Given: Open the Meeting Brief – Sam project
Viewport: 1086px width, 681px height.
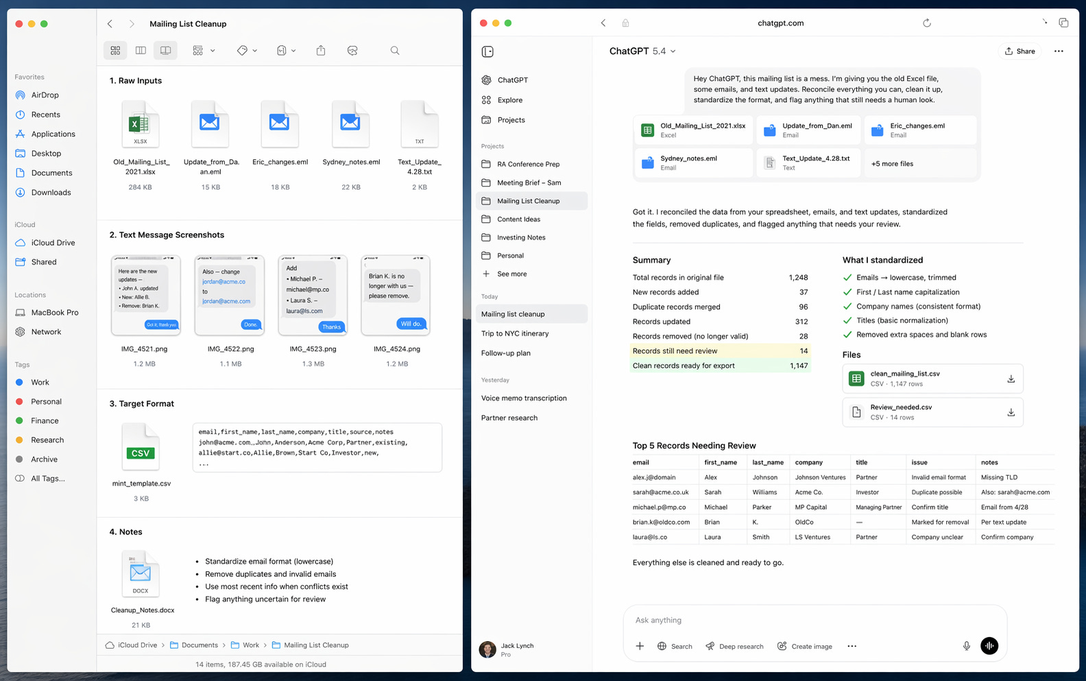Looking at the screenshot, I should [529, 183].
